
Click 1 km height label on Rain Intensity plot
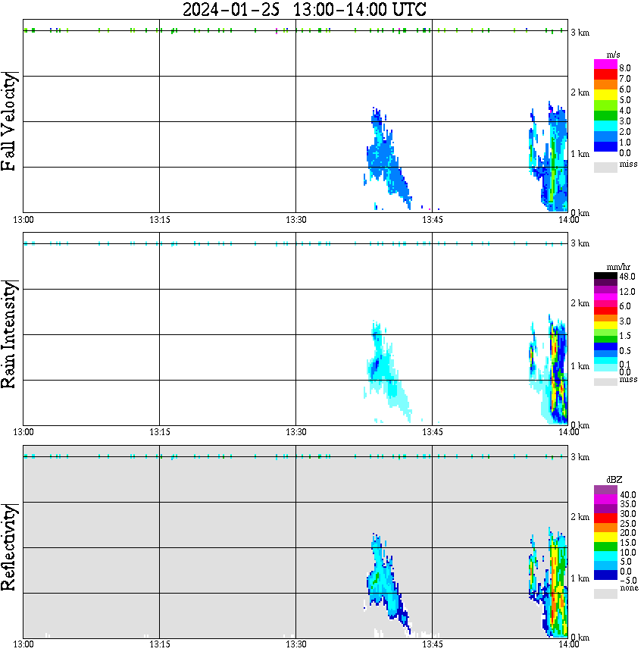[x=580, y=366]
